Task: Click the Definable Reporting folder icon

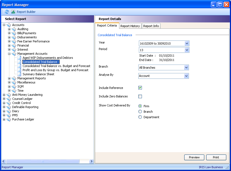Action: click(9, 107)
